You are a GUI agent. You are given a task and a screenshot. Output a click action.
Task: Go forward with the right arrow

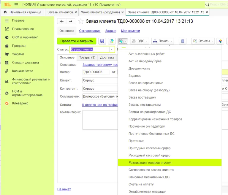coord(70,21)
